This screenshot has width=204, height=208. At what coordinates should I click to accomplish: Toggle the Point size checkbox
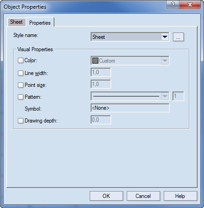21,85
